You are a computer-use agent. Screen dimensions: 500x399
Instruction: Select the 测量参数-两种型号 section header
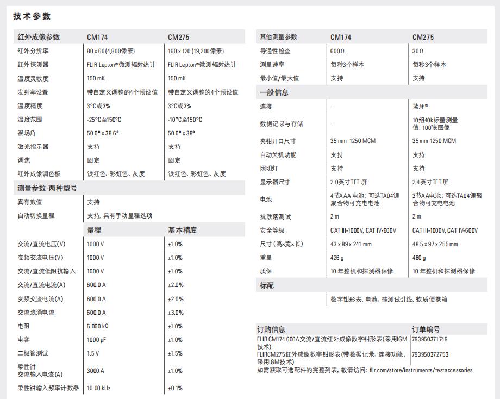[47, 188]
